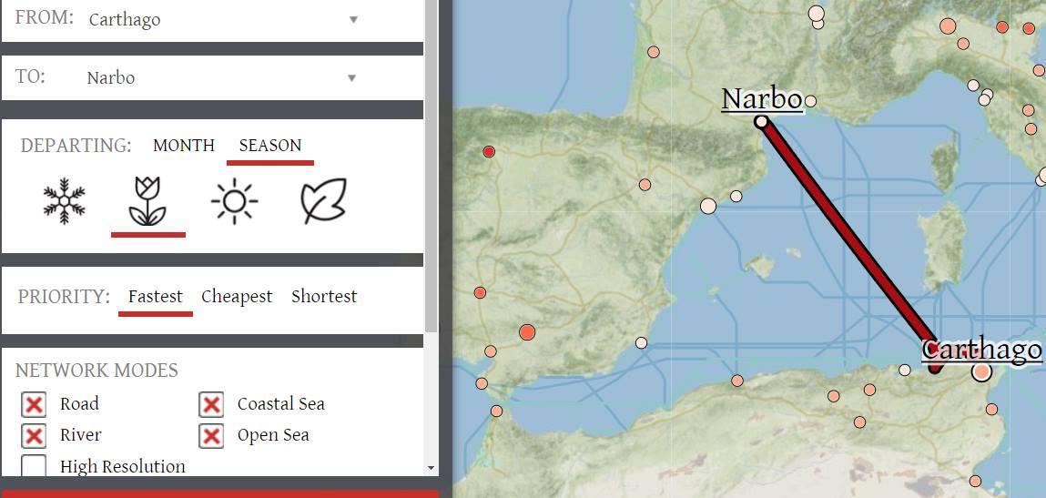Screen dimensions: 1046x498
Task: Toggle the Road network mode checkbox
Action: pyautogui.click(x=34, y=404)
